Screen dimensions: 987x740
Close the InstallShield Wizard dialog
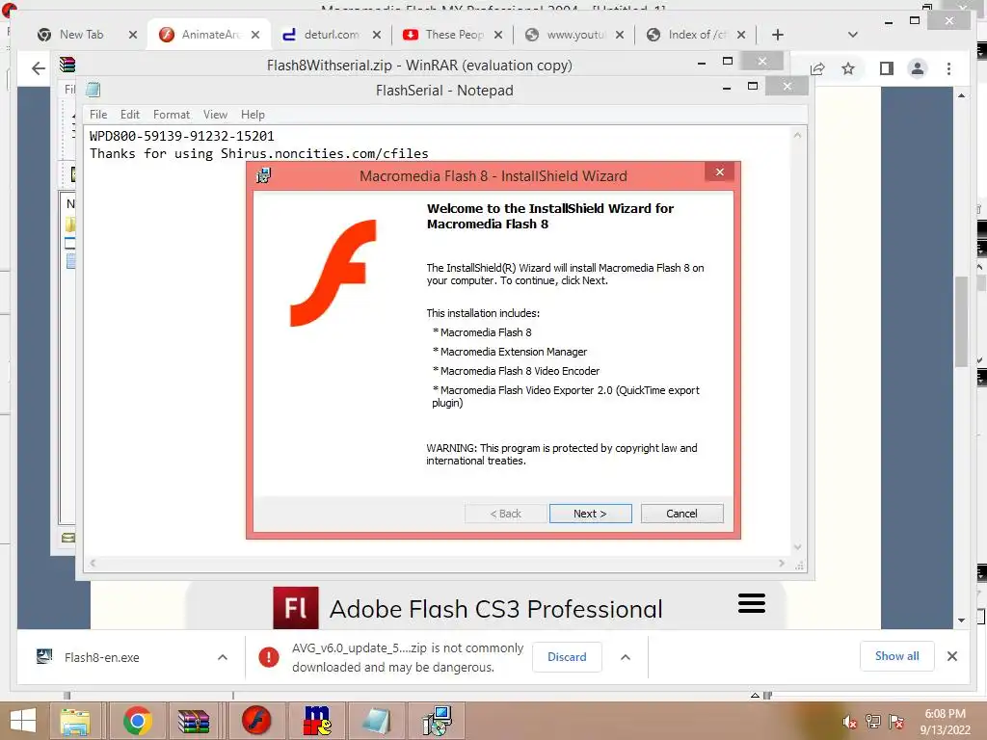(719, 172)
